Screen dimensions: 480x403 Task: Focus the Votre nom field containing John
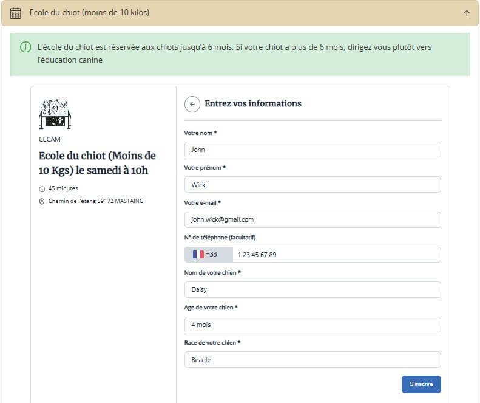pyautogui.click(x=312, y=150)
